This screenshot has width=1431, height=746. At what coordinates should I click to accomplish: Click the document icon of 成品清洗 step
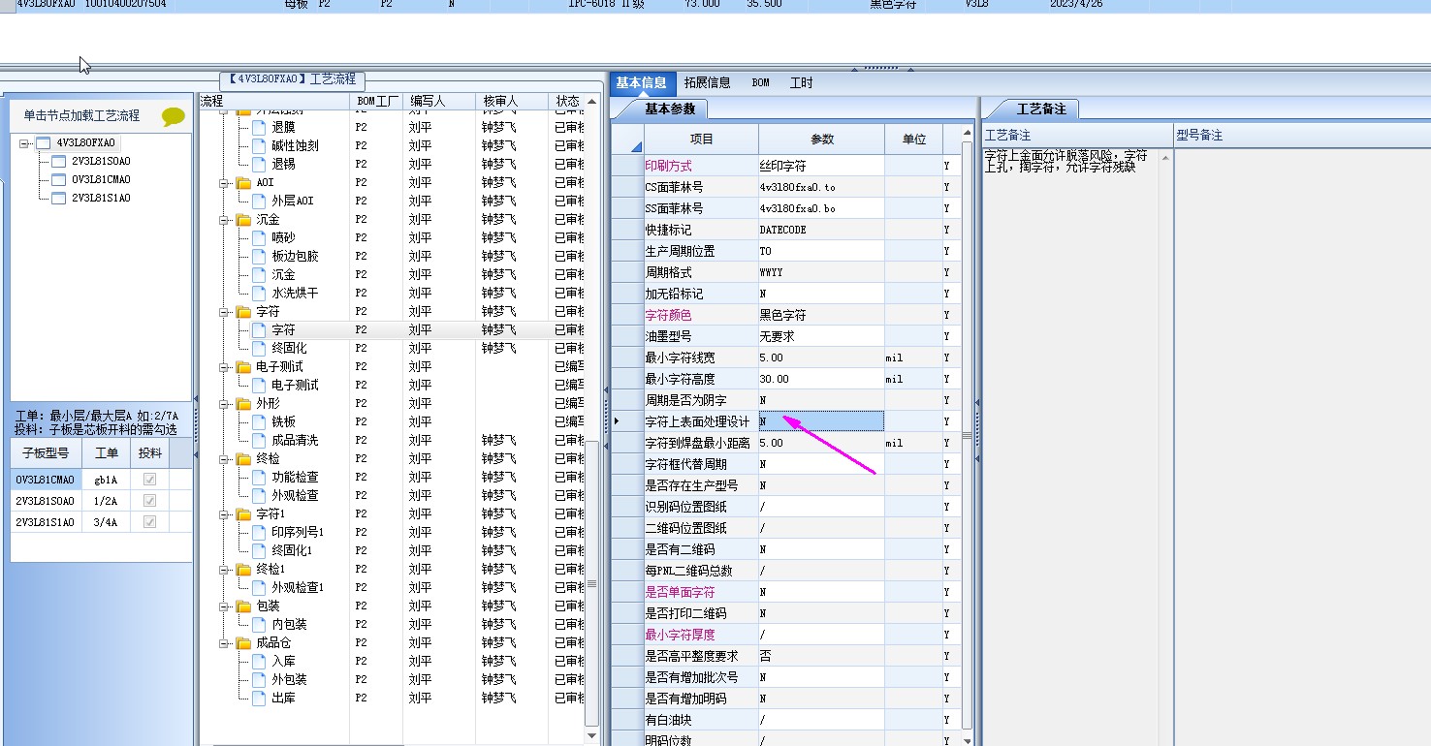259,440
